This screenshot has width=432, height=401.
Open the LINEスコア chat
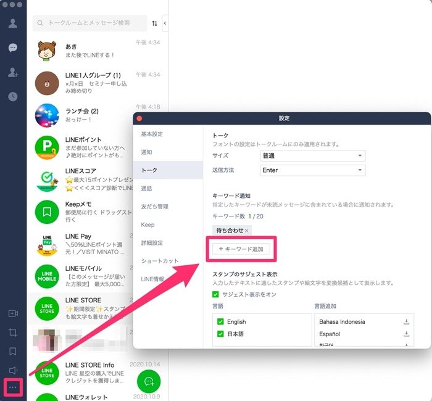80,180
